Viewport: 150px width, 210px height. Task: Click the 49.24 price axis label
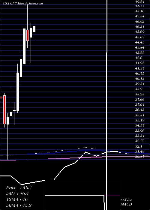tap(140, 2)
